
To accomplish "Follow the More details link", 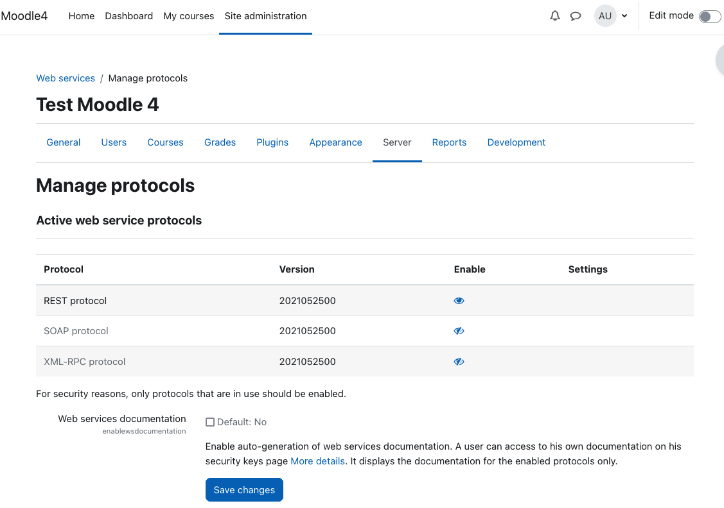I will click(317, 461).
